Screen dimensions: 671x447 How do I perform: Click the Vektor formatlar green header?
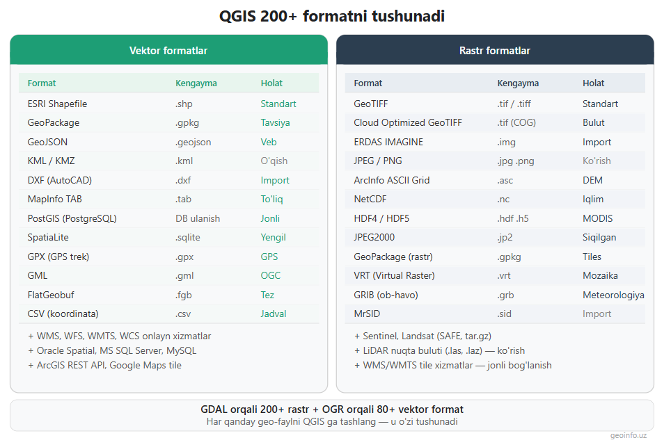[x=168, y=51]
